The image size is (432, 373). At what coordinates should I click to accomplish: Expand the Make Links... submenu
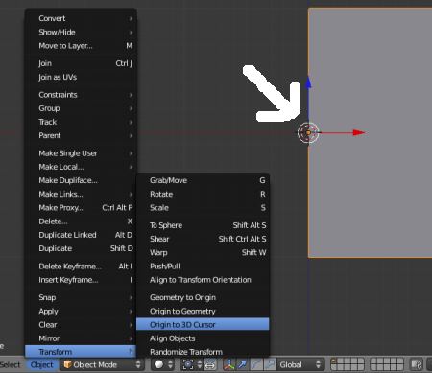tap(81, 194)
